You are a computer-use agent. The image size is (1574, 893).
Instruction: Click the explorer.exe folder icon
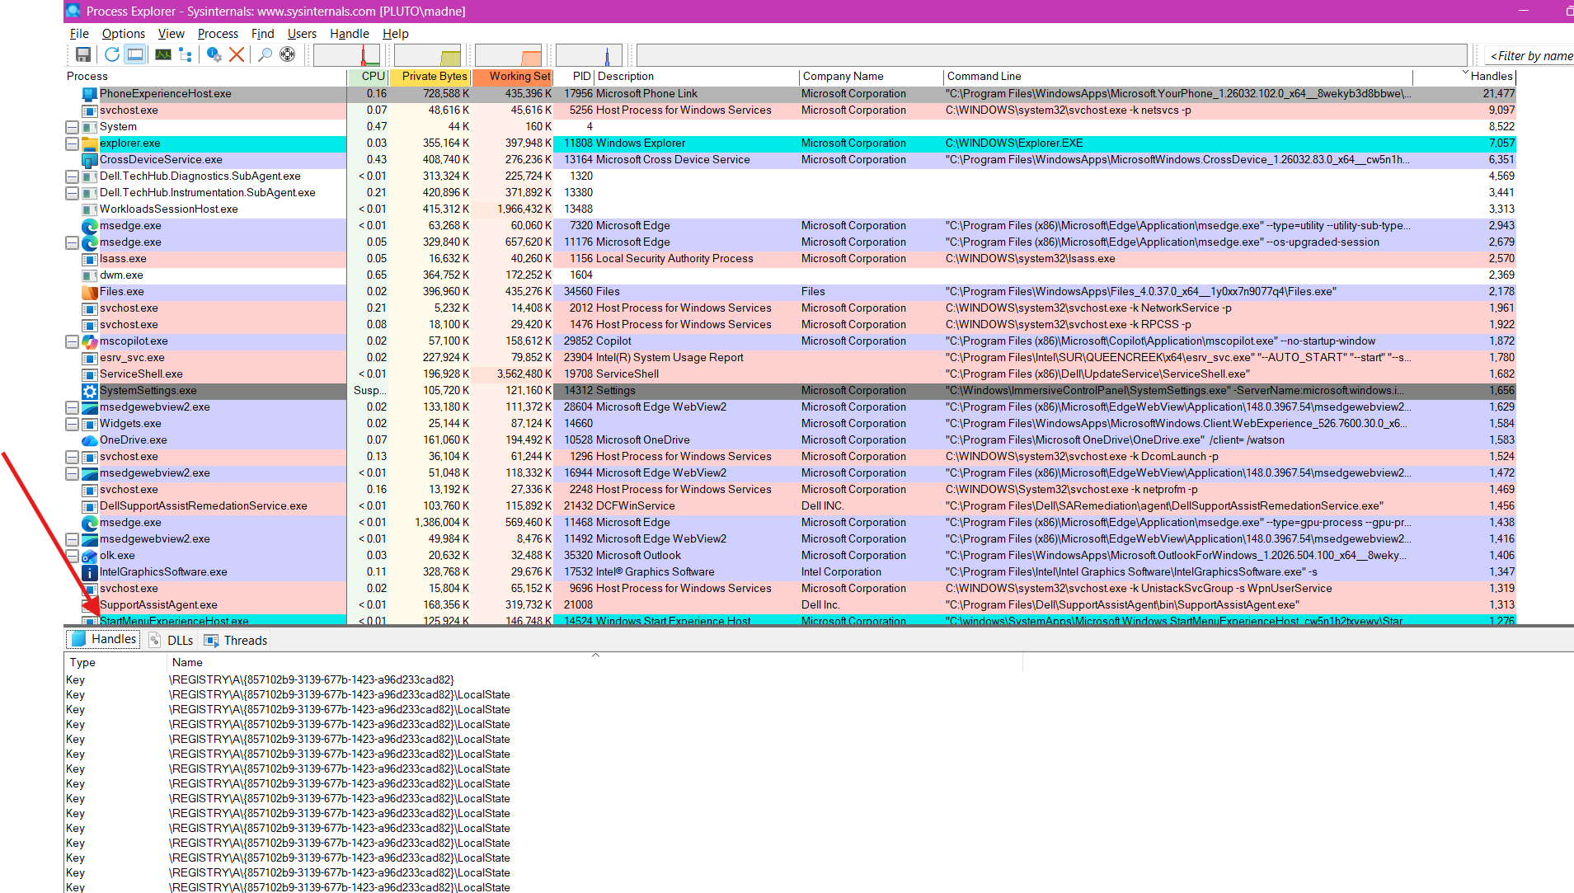click(90, 143)
